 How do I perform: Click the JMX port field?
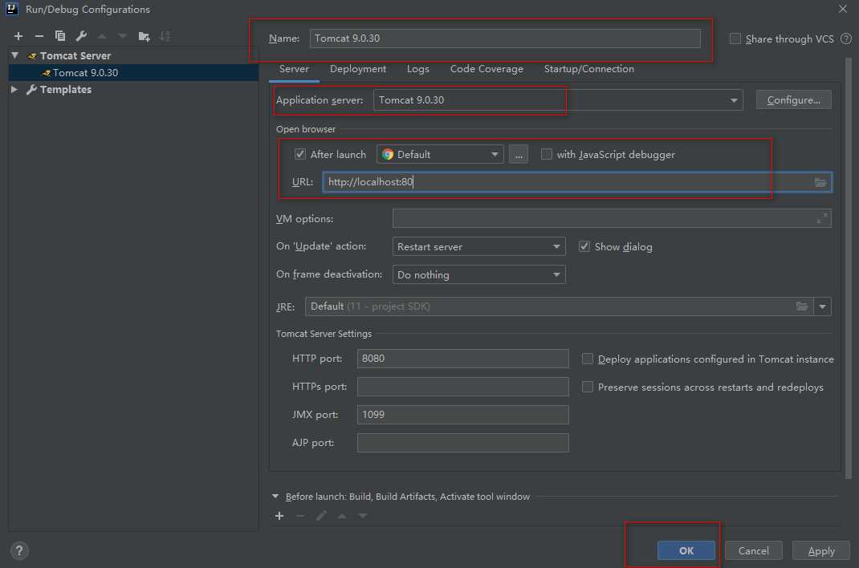point(462,415)
